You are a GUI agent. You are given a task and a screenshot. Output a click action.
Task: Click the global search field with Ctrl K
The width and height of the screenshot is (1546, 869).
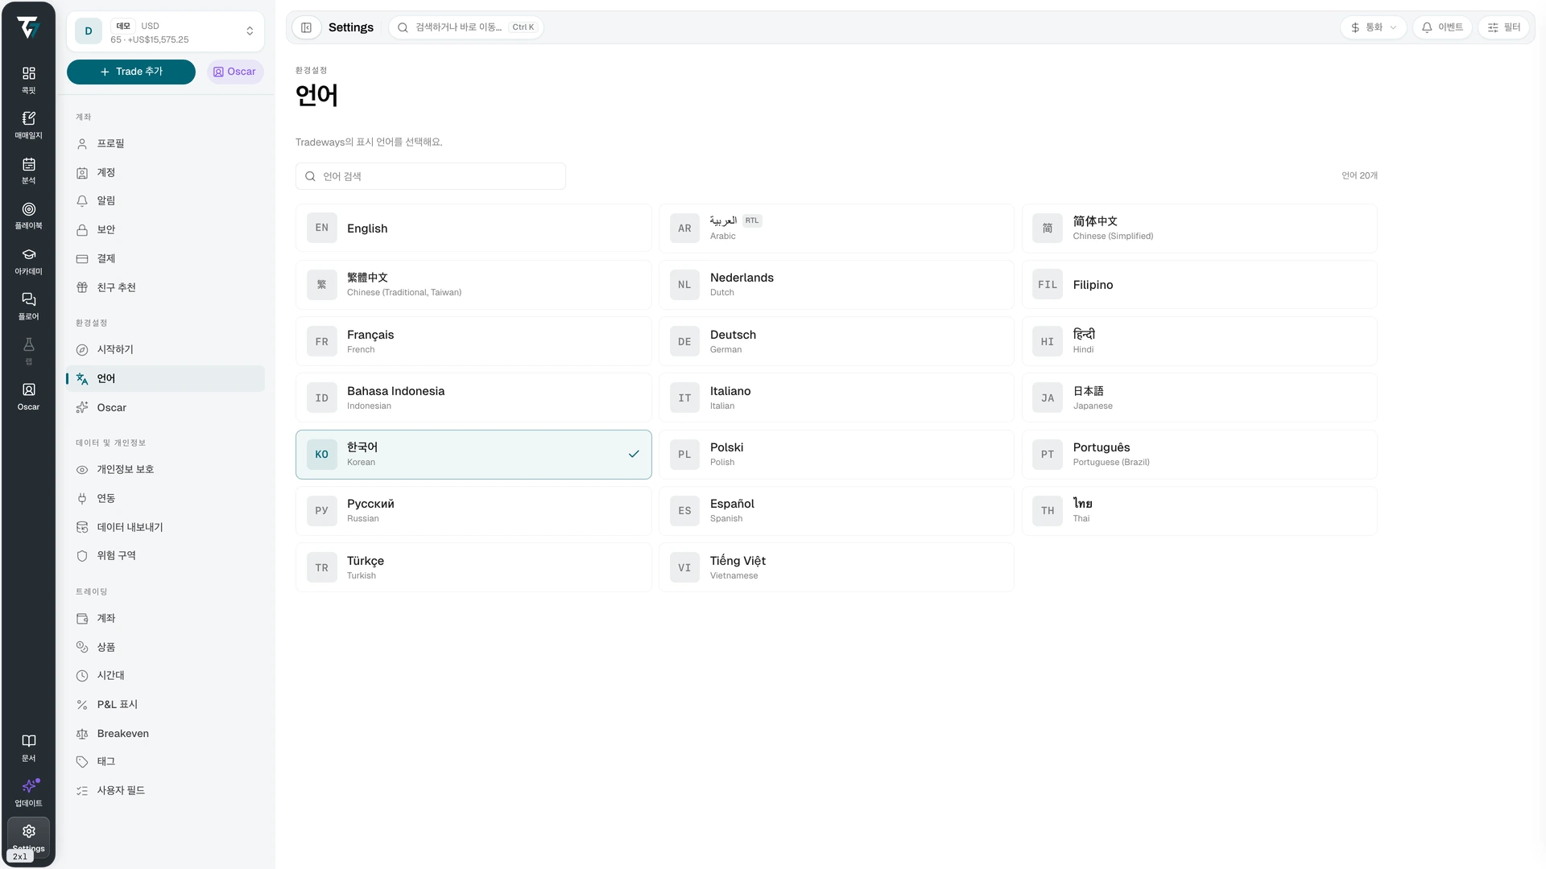click(466, 27)
